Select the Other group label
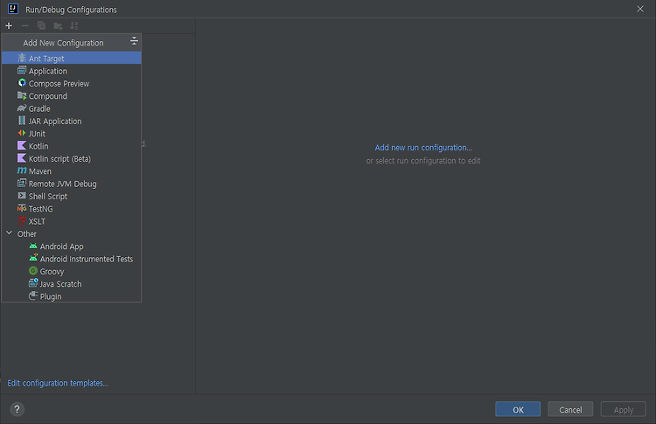Screen dimensions: 656x424 (x=27, y=233)
